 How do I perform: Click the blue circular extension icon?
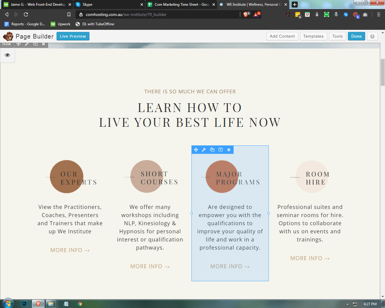[x=346, y=14]
